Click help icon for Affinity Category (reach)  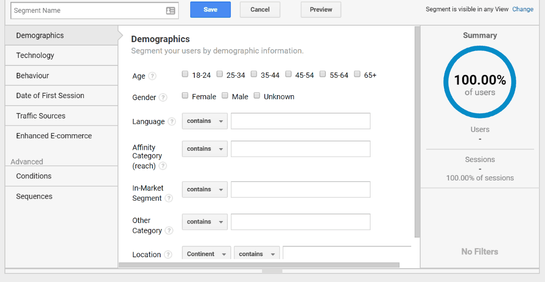click(x=163, y=166)
